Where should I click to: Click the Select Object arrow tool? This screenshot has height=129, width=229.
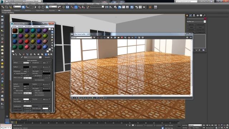tap(23, 7)
